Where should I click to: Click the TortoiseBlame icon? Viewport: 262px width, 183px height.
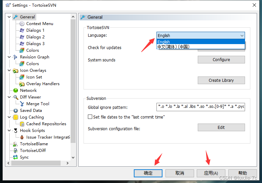click(15, 144)
